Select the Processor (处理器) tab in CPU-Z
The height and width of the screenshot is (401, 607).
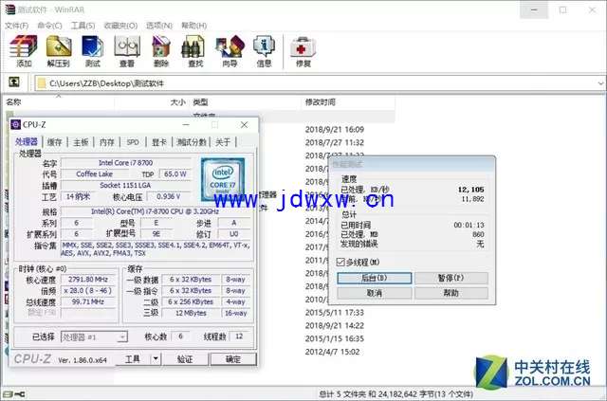pyautogui.click(x=27, y=141)
